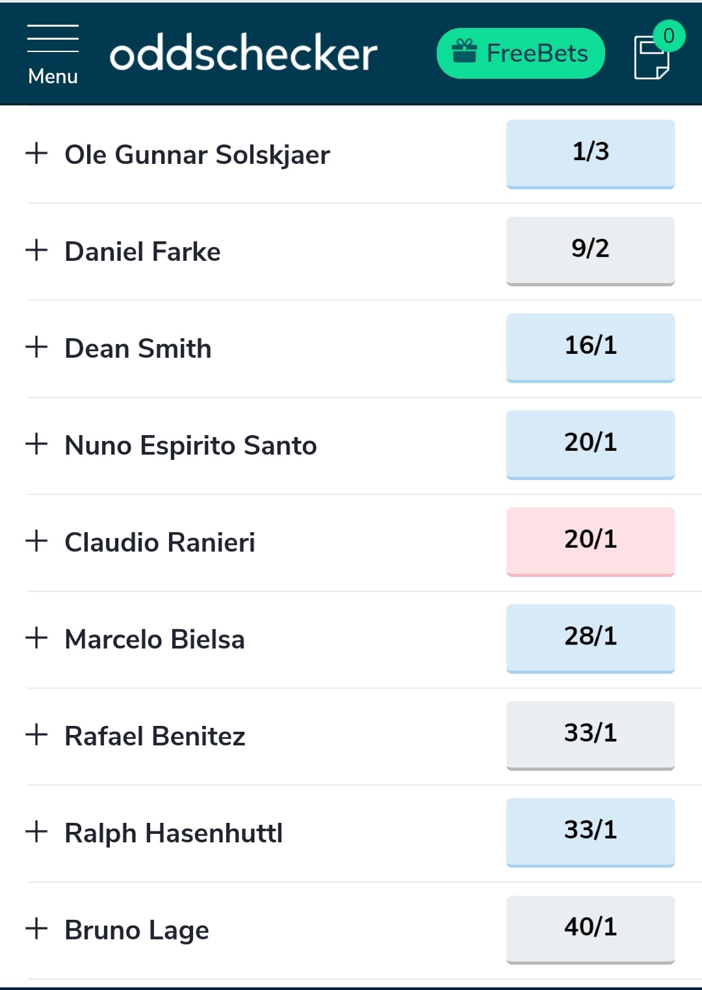Tap the bet slip counter badge
702x990 pixels.
click(669, 36)
